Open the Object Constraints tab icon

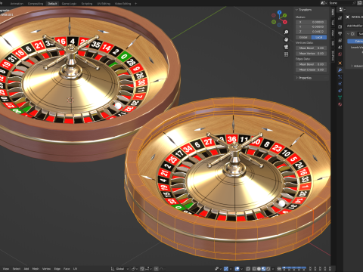pyautogui.click(x=340, y=91)
